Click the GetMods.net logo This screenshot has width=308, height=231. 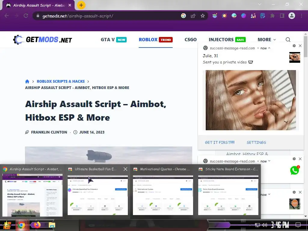point(42,40)
